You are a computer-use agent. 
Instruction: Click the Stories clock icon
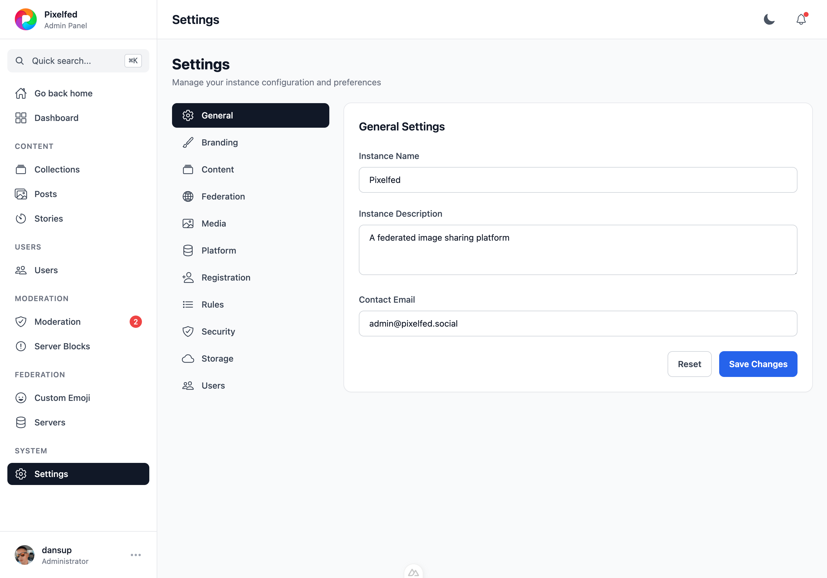coord(21,219)
